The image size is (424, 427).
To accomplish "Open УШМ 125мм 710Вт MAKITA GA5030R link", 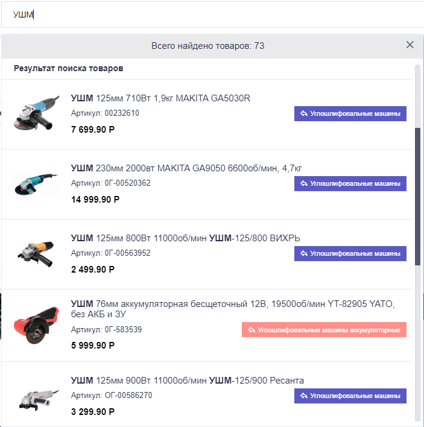I will coord(160,98).
